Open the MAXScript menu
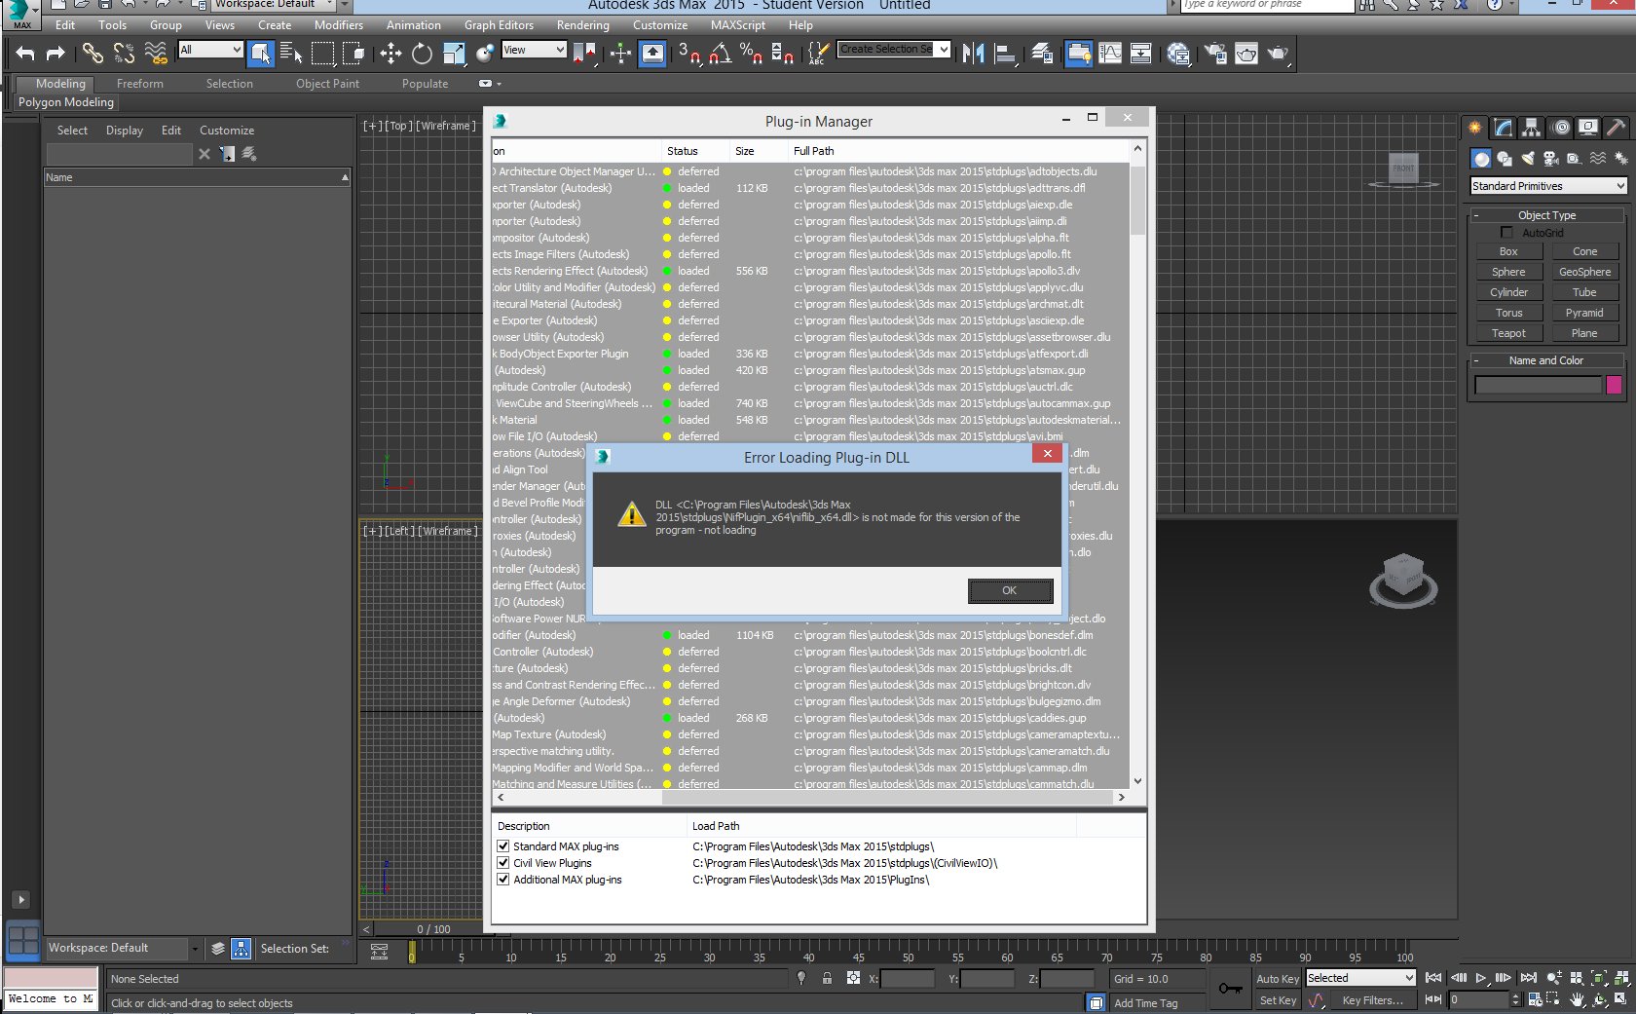The height and width of the screenshot is (1014, 1636). pyautogui.click(x=738, y=25)
